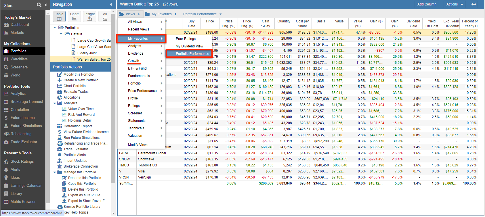Image resolution: width=485 pixels, height=217 pixels.
Task: Click Create a New Portfolio
Action: (81, 80)
